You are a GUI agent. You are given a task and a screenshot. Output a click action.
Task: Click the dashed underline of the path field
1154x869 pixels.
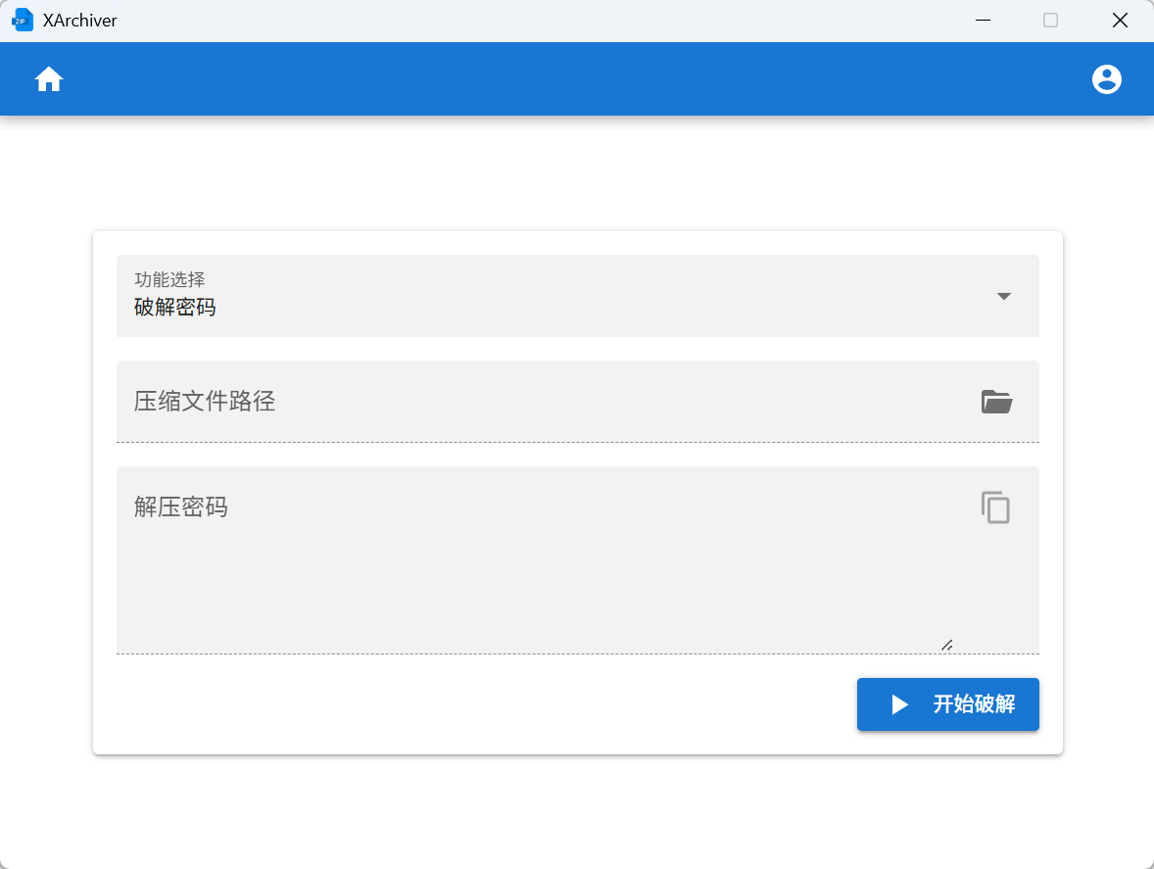pos(578,445)
